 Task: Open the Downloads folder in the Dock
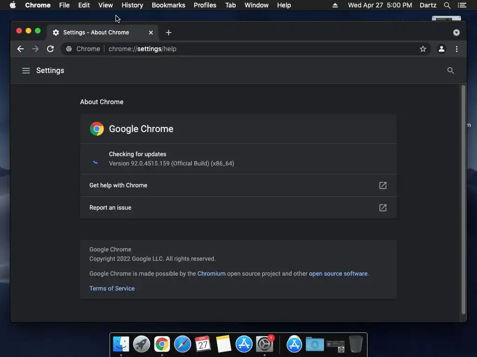click(x=315, y=344)
